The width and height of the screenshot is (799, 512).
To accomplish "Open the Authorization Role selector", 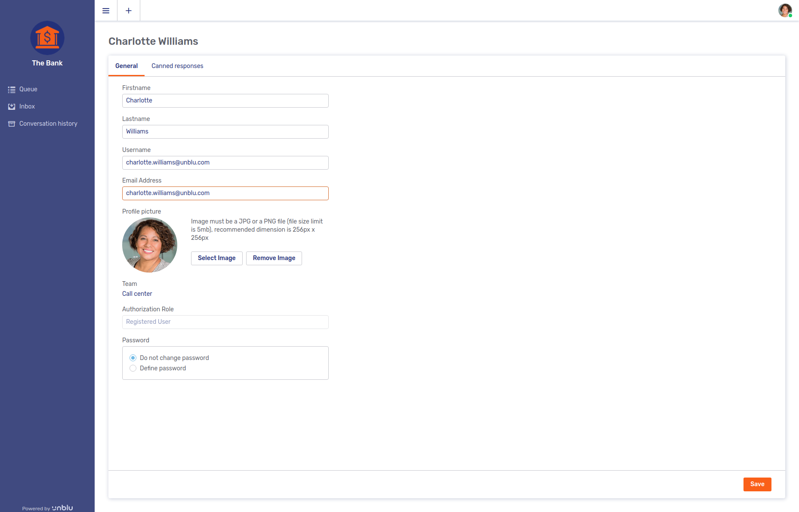I will [x=225, y=322].
